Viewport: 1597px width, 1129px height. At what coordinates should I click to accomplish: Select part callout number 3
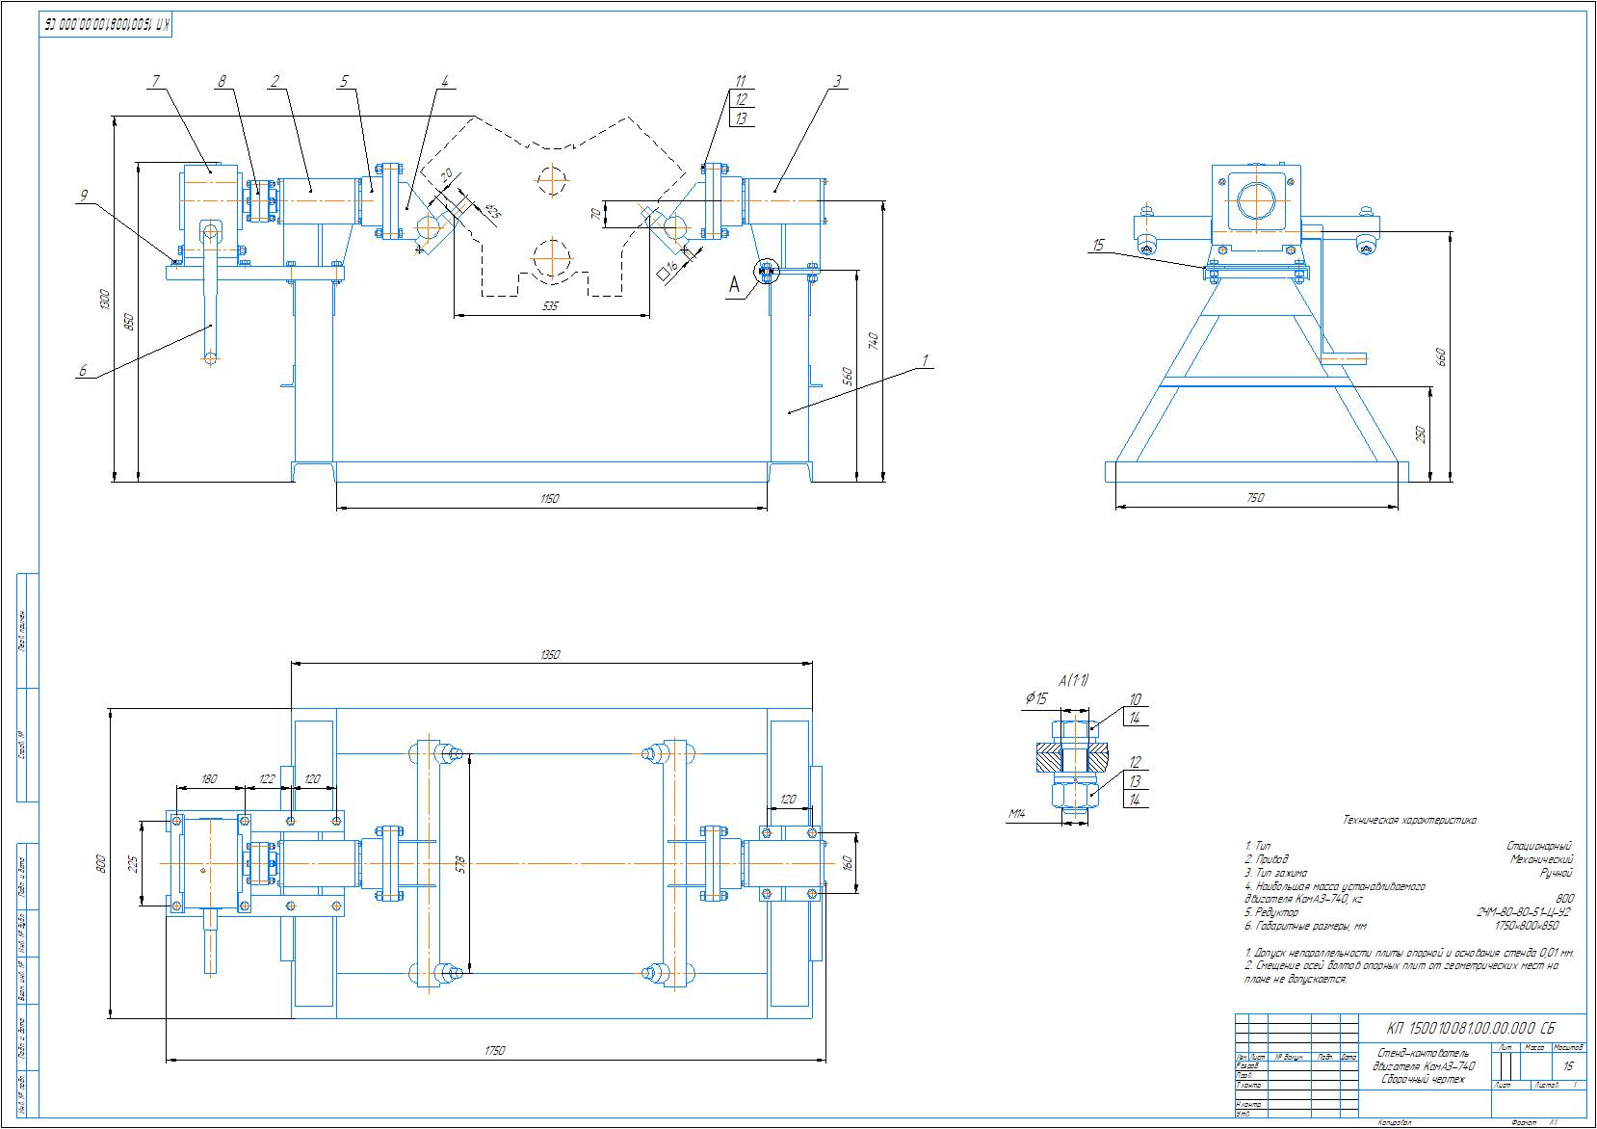coord(838,82)
